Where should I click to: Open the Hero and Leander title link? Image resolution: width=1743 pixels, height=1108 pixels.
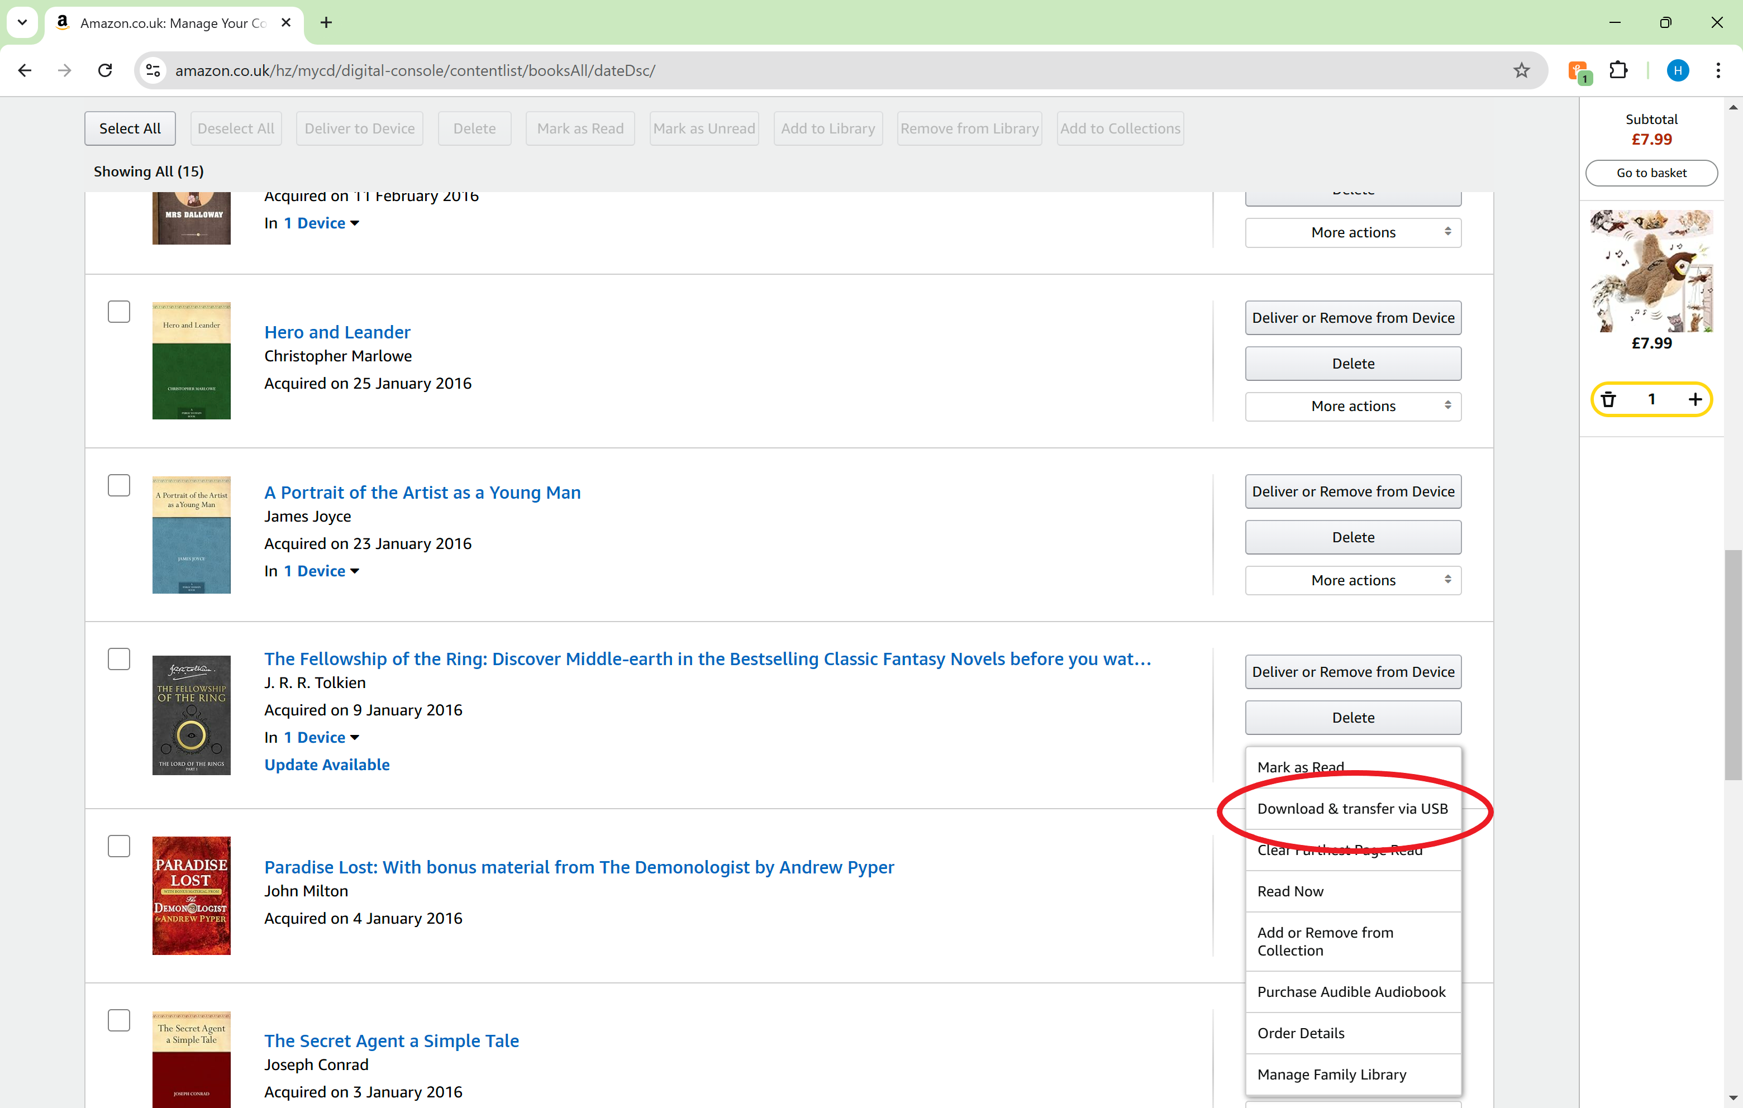pos(337,332)
